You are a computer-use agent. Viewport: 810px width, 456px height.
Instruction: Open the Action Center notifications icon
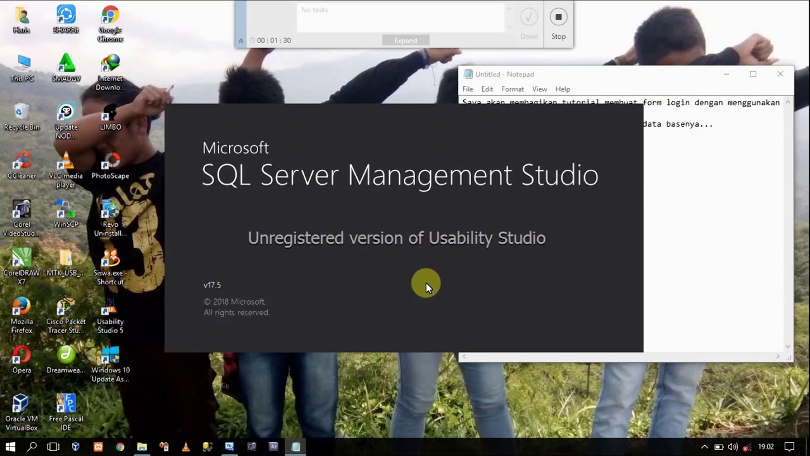(789, 446)
